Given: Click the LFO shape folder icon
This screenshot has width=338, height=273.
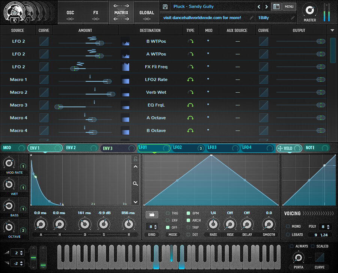Looking at the screenshot, I should pyautogui.click(x=151, y=215).
